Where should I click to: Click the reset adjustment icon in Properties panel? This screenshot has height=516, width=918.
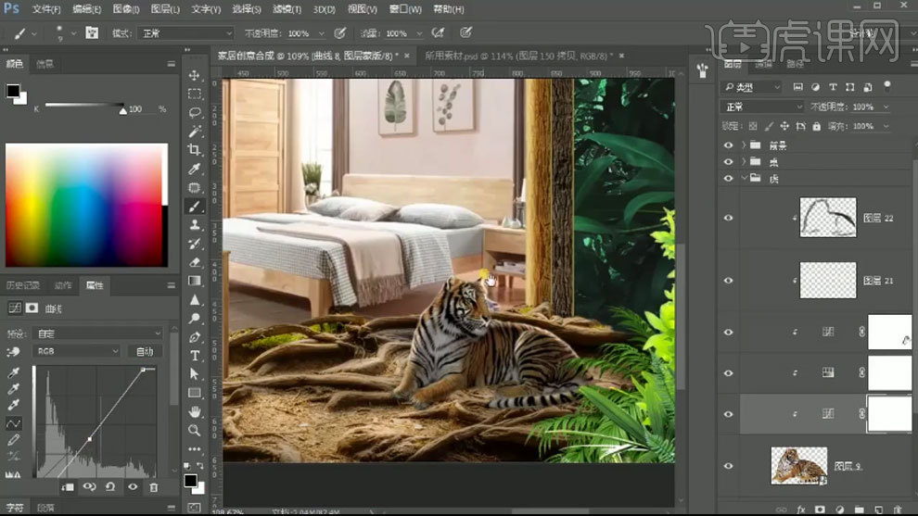click(x=110, y=486)
